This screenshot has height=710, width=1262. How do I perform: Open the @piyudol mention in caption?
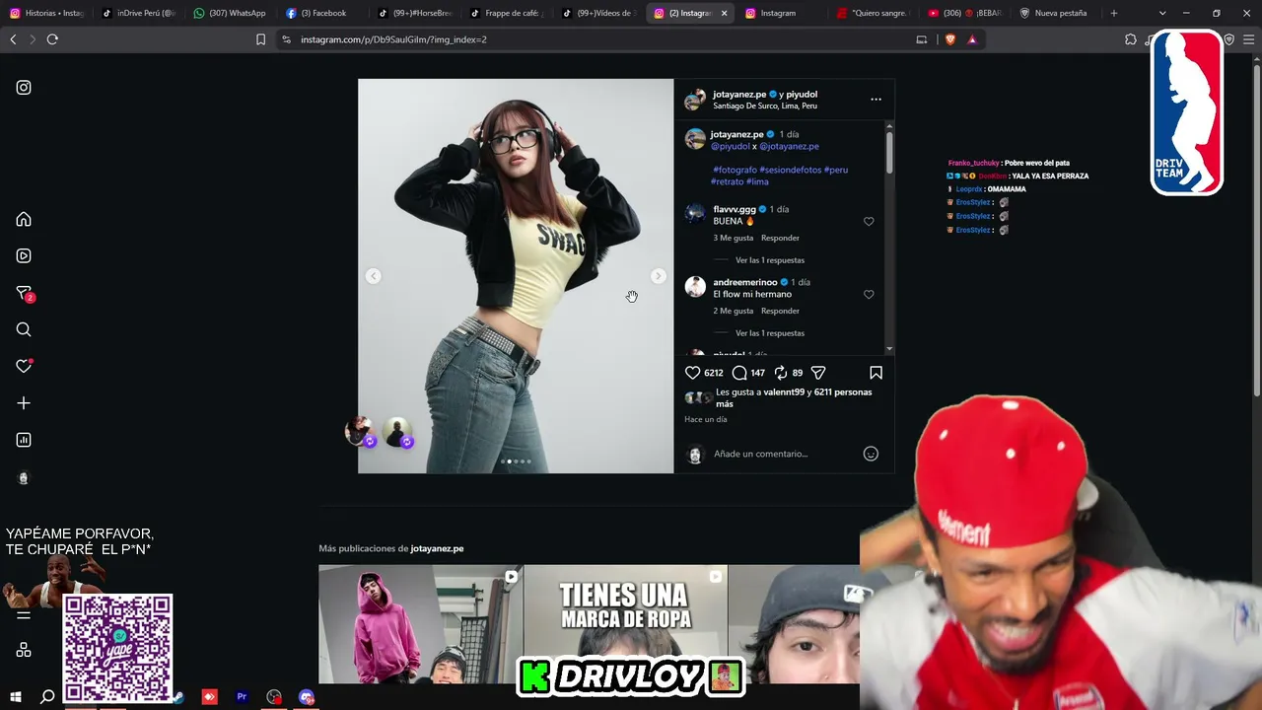pos(731,146)
